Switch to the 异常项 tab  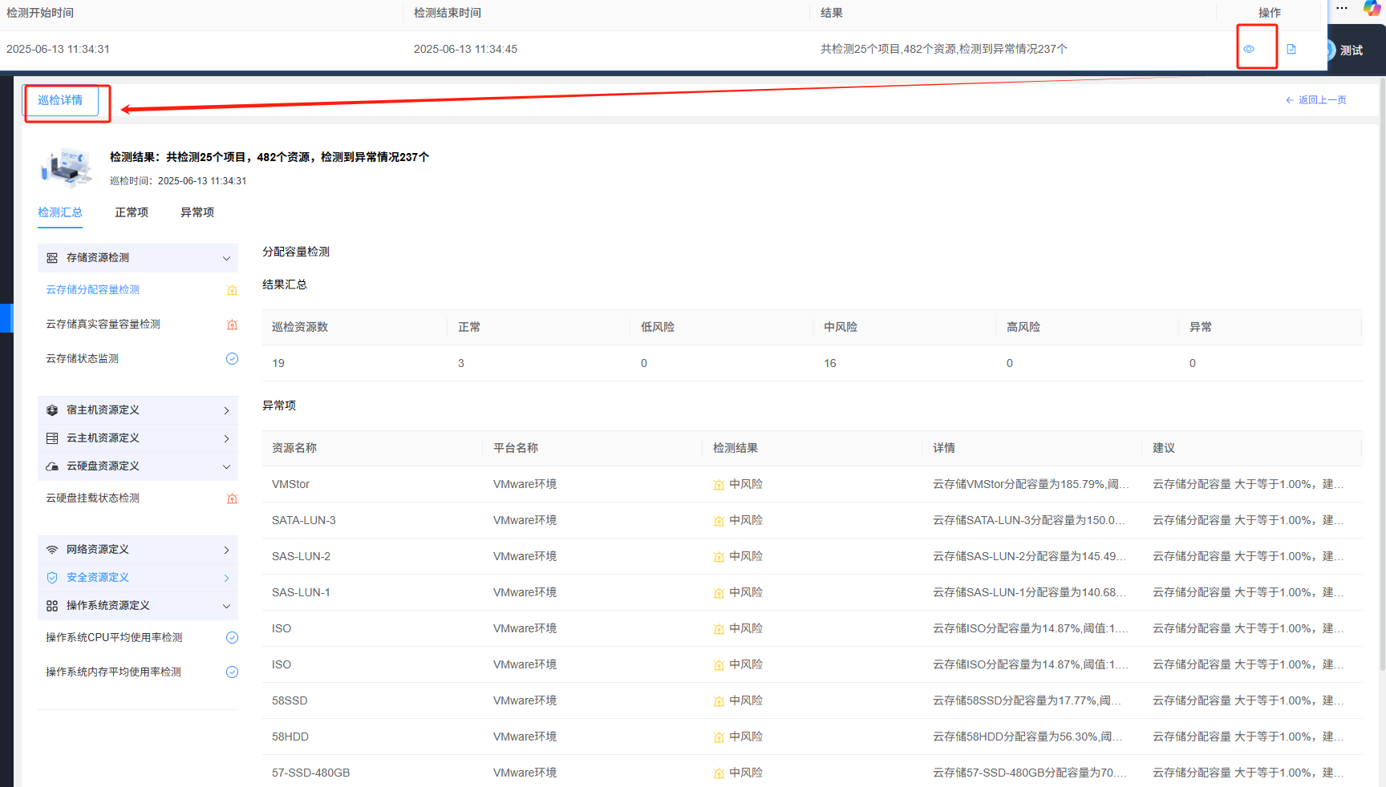coord(197,212)
